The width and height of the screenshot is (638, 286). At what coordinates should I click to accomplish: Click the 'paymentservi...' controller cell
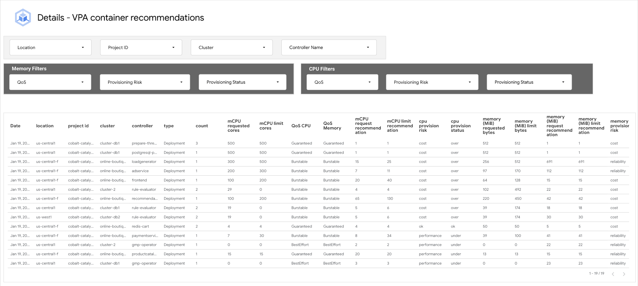coord(145,236)
